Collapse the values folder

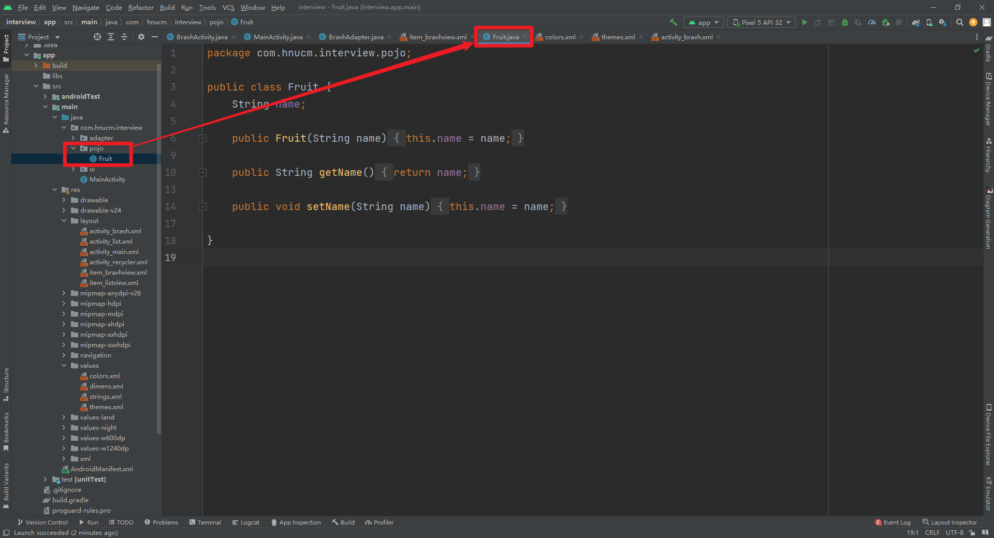click(64, 366)
